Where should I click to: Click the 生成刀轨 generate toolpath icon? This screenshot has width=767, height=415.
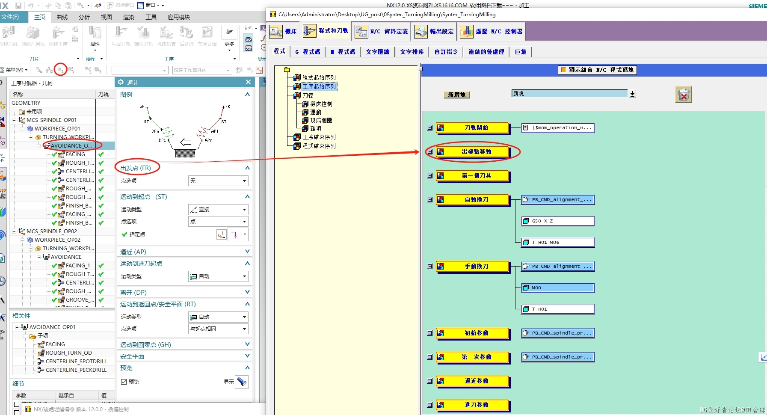tap(121, 33)
